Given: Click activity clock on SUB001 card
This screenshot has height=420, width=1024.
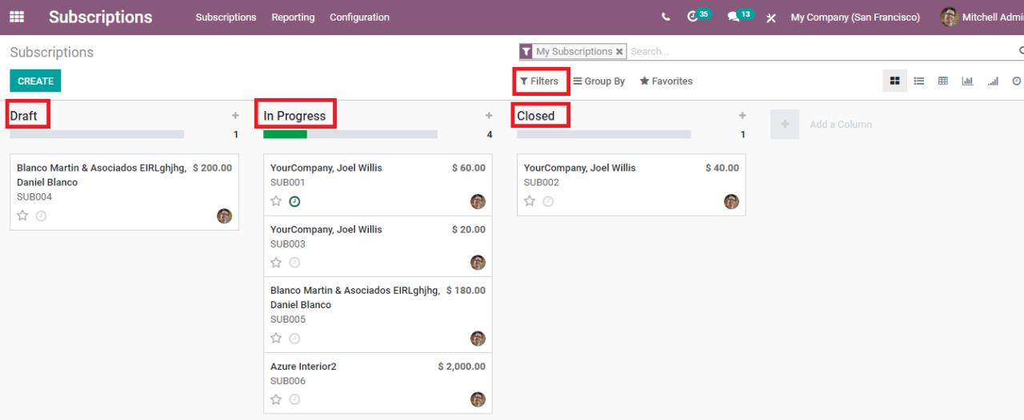Looking at the screenshot, I should tap(294, 201).
